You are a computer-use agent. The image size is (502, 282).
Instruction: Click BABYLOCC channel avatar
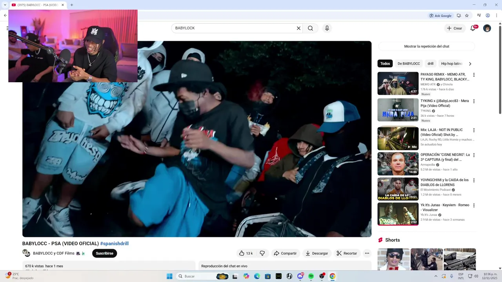[x=26, y=253]
